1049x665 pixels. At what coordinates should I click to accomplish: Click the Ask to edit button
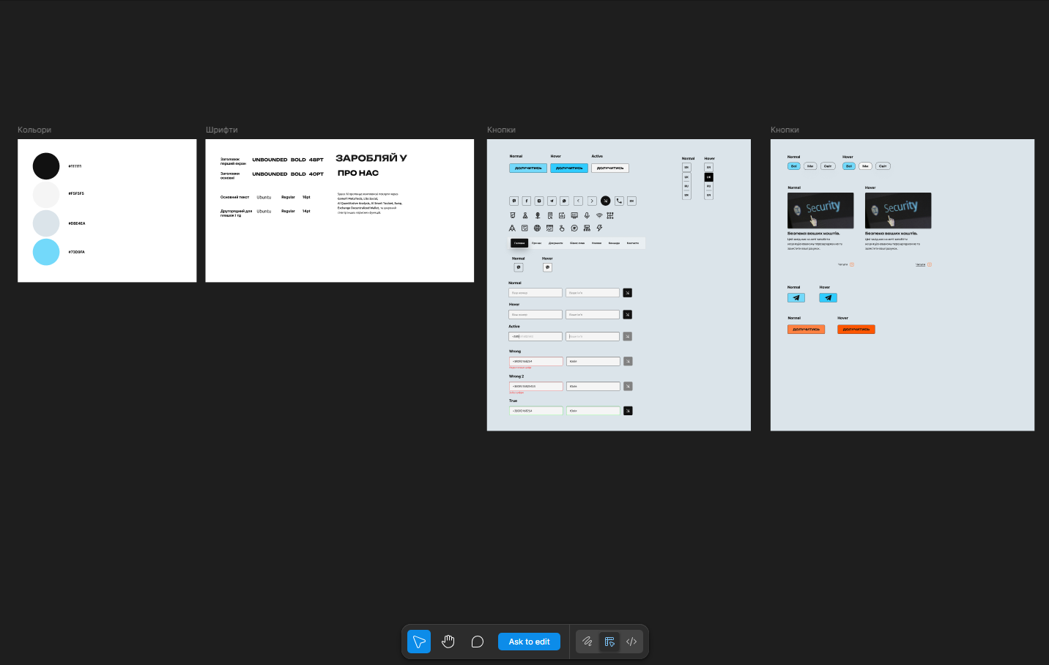529,642
